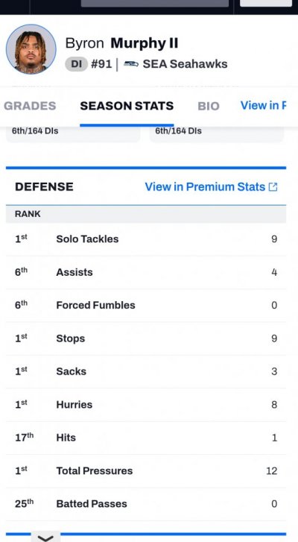Click Byron Murphy II's profile photo
Screen dimensions: 298x542
point(31,49)
